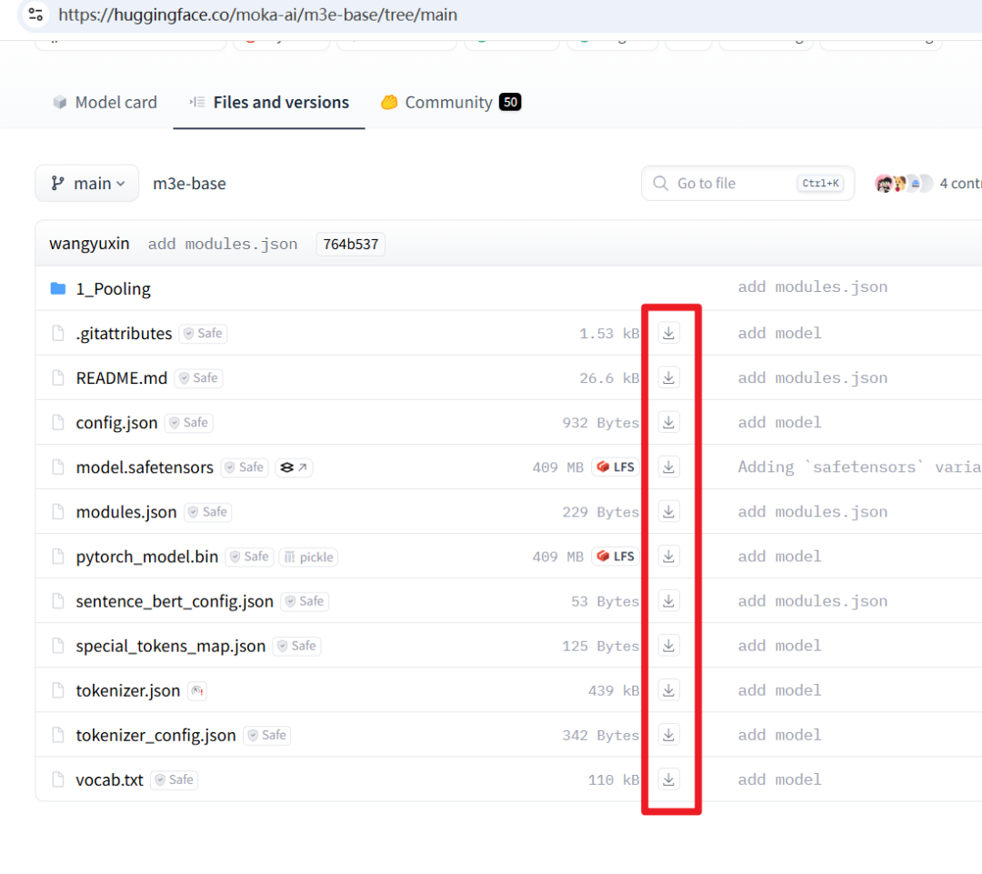Screen dimensions: 982x874
Task: Download the model.safetensors file
Action: click(x=668, y=467)
